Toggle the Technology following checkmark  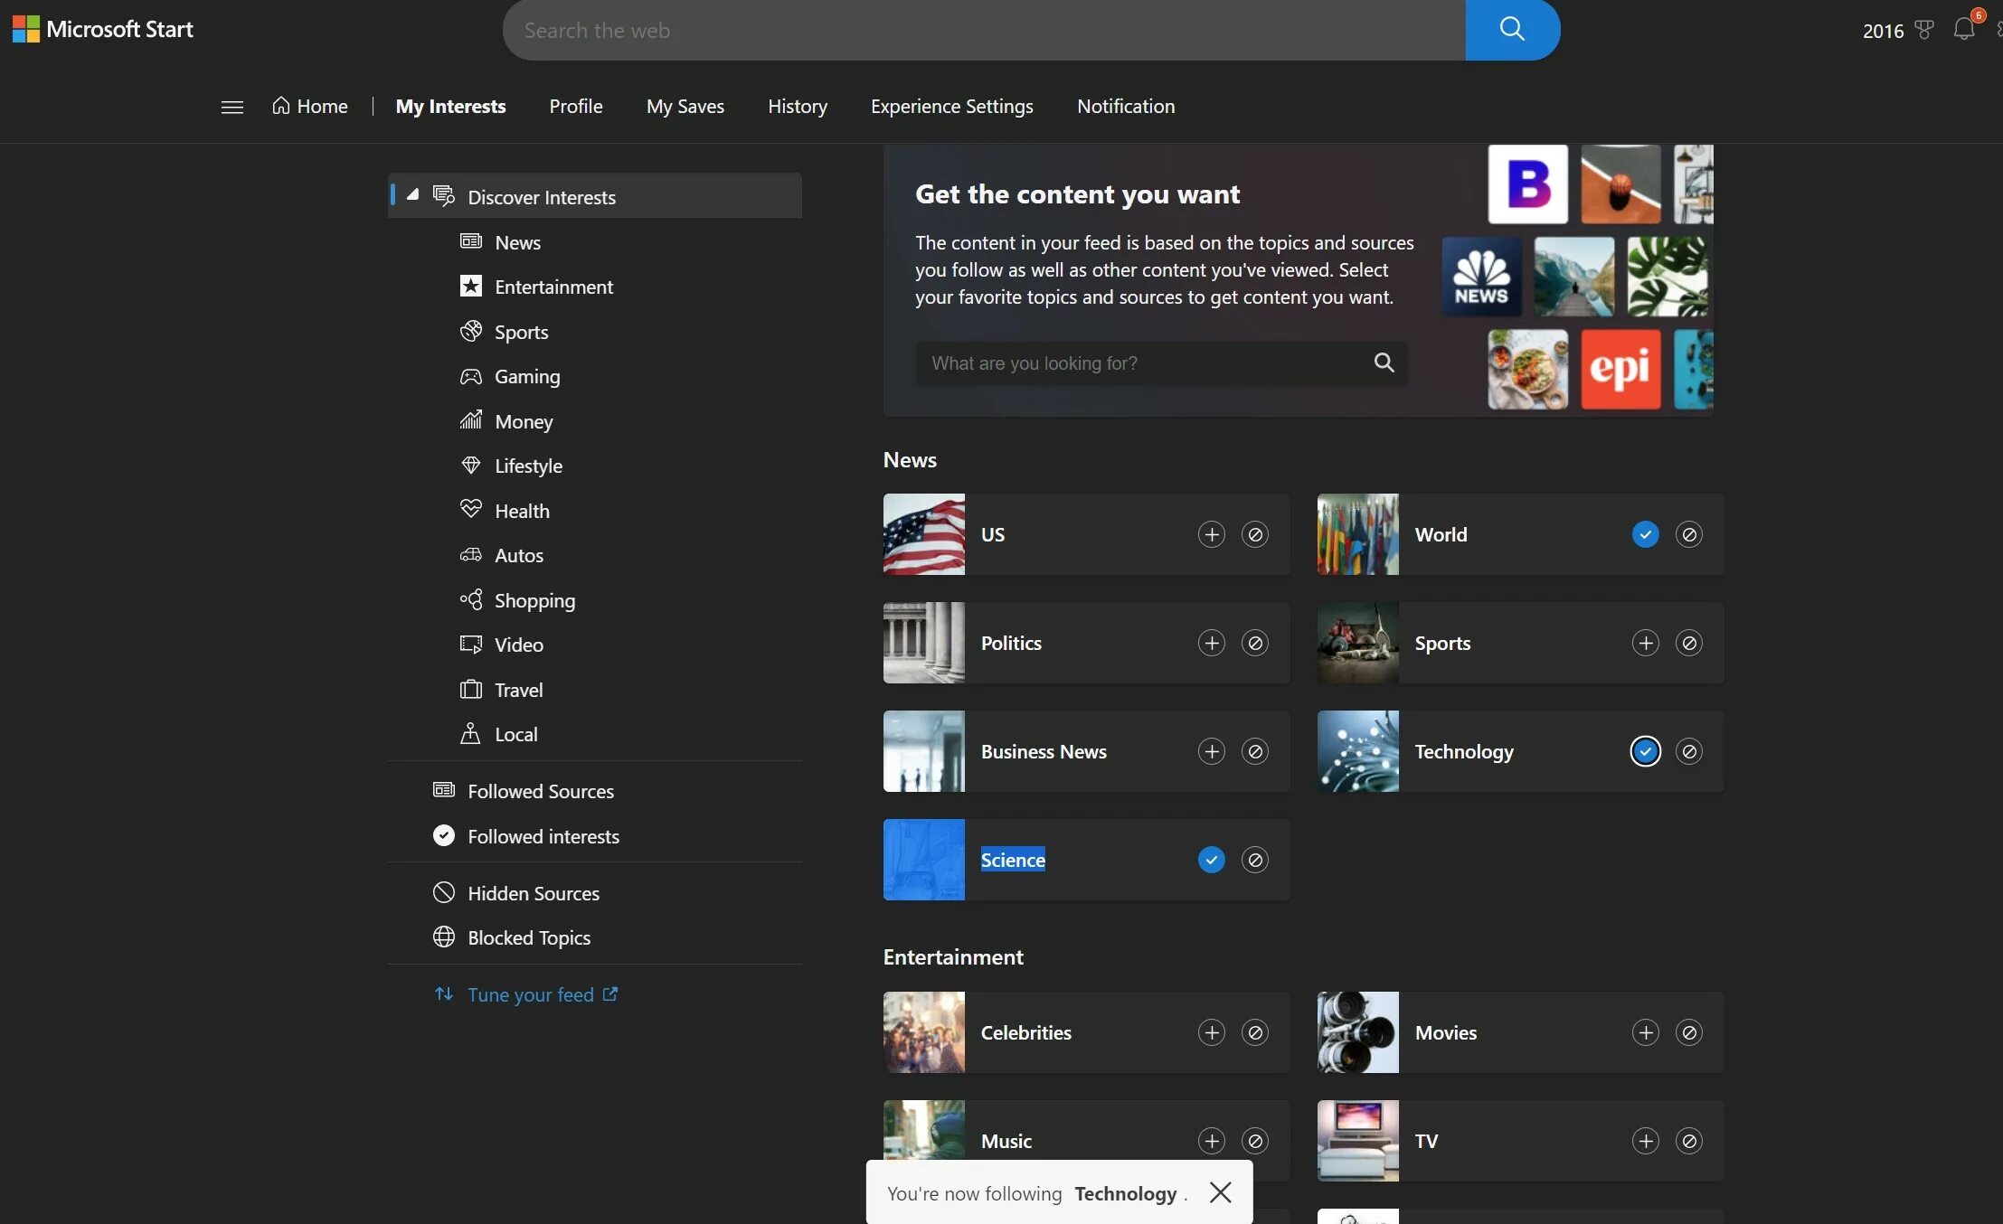pos(1645,751)
